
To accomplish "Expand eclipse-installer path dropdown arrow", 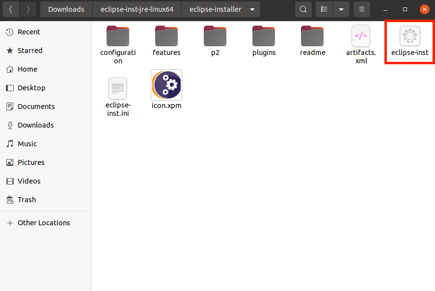I will click(252, 9).
